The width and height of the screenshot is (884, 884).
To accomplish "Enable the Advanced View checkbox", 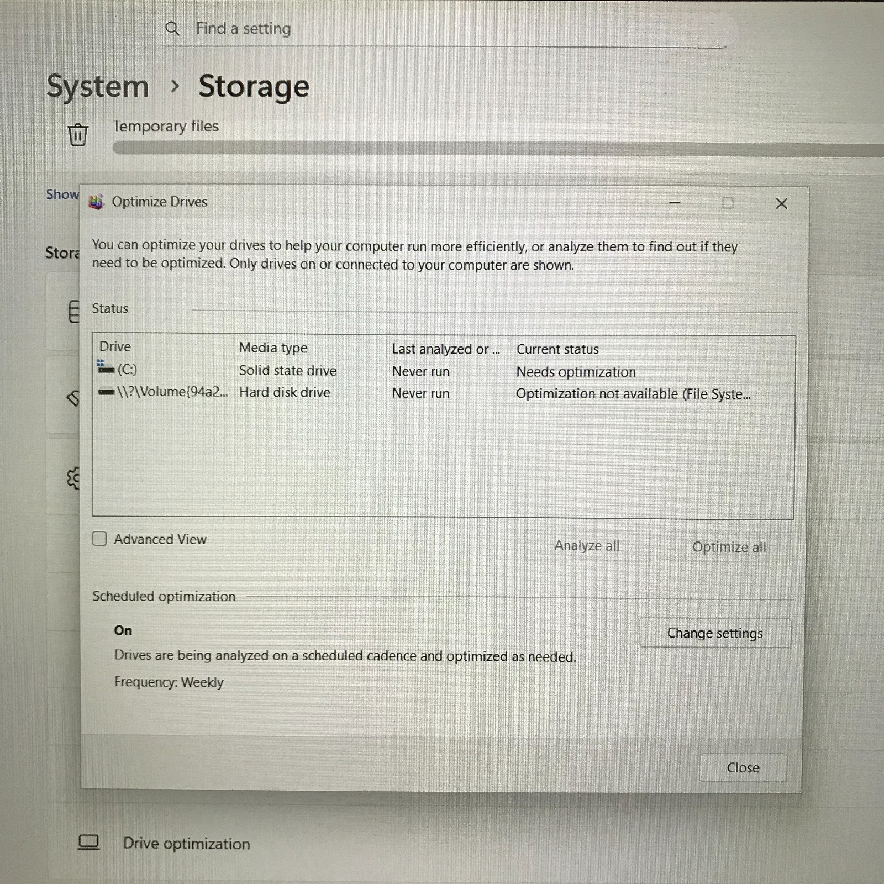I will [99, 538].
